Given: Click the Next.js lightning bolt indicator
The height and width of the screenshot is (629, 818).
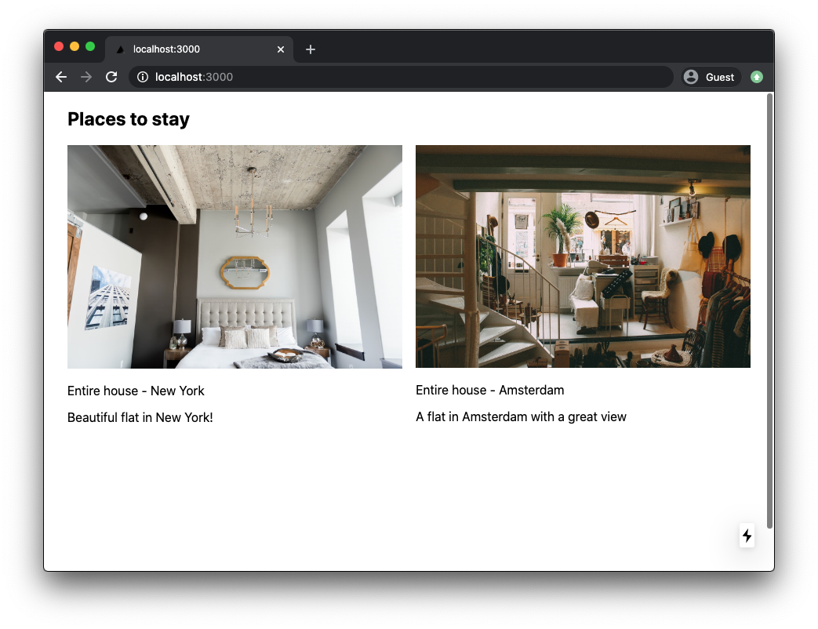Looking at the screenshot, I should [x=747, y=536].
